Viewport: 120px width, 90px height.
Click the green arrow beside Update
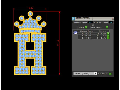86,27
